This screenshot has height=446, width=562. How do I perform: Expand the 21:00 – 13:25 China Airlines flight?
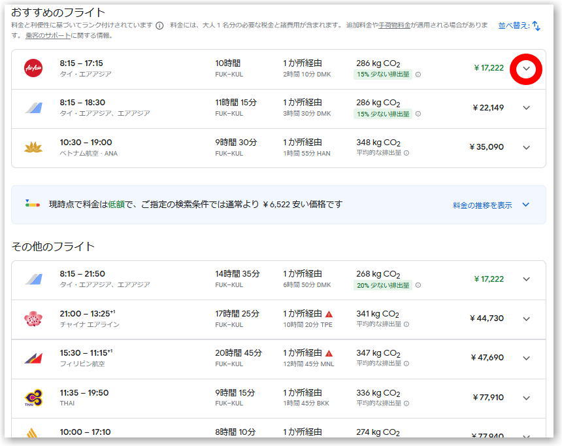(526, 318)
